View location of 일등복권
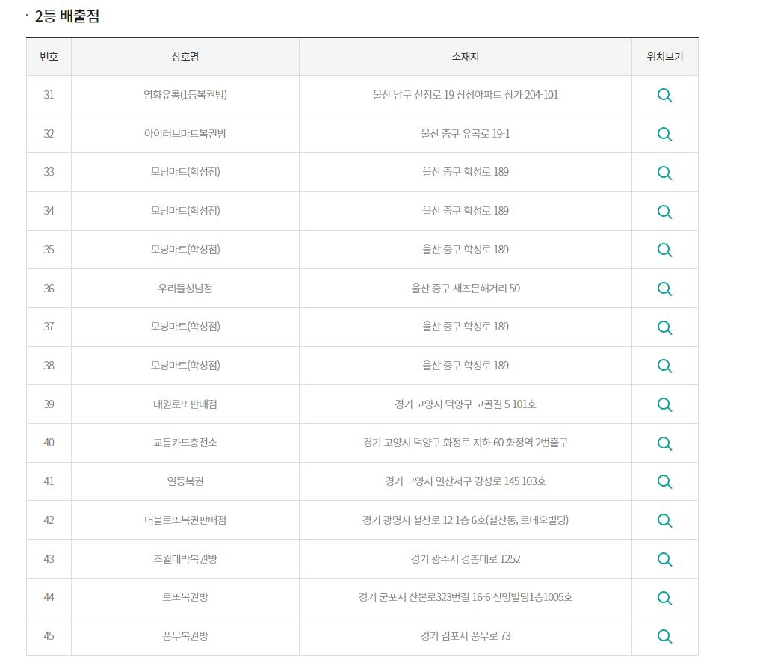The height and width of the screenshot is (669, 757). tap(664, 481)
